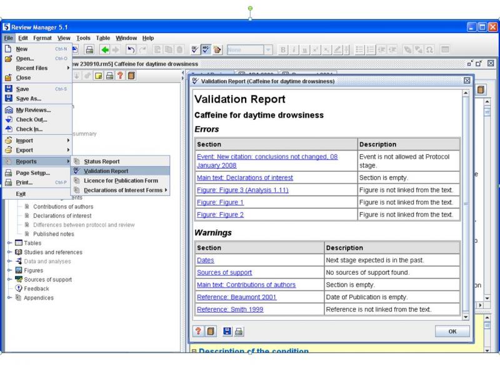
Task: Click the Validation Report vertical scrollbar down arrow
Action: click(x=464, y=317)
